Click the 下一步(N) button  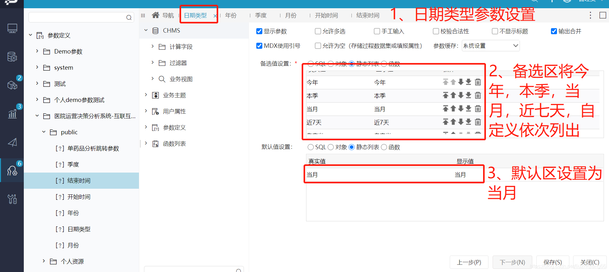coord(512,262)
